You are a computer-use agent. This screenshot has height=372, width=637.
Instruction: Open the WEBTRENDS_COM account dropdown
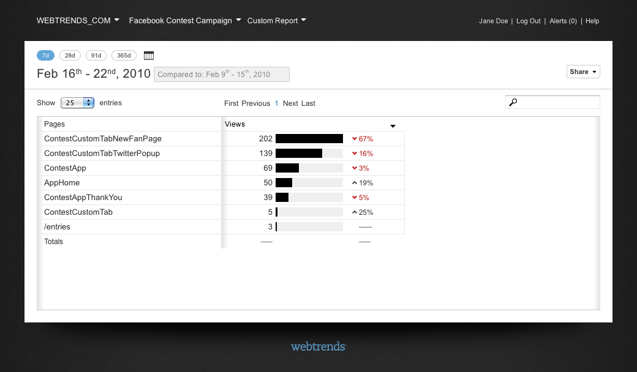tap(78, 20)
